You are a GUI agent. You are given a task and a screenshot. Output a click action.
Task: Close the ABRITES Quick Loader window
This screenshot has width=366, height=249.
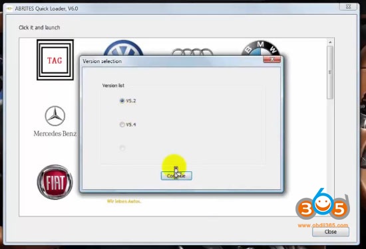[348, 7]
